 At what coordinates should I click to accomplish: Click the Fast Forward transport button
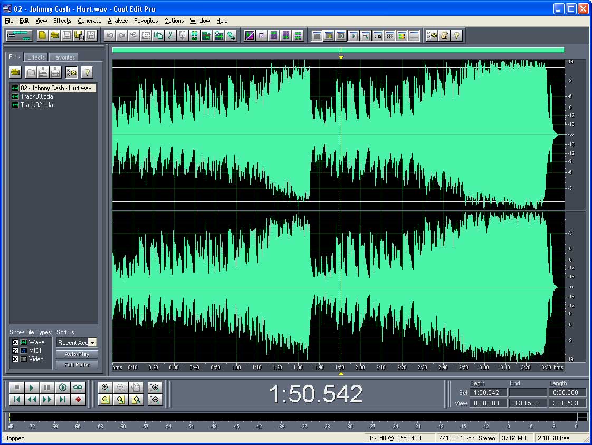tap(47, 399)
